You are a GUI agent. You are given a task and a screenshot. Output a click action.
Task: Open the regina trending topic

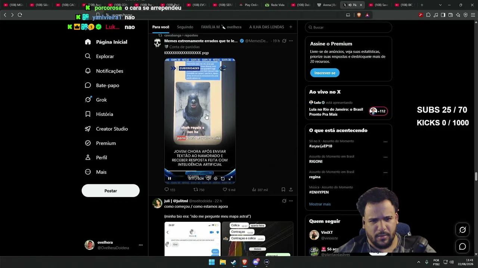coord(315,177)
